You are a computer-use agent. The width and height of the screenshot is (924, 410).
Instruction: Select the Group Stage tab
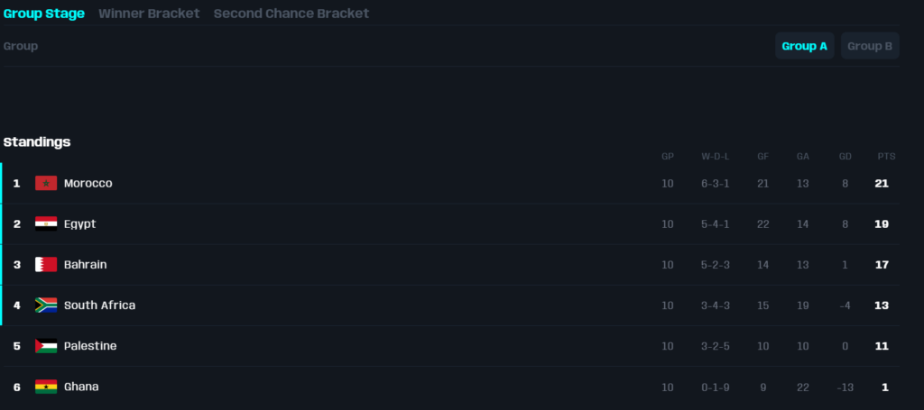44,13
